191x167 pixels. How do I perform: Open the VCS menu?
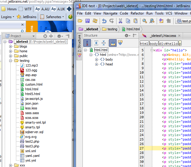pos(169,13)
